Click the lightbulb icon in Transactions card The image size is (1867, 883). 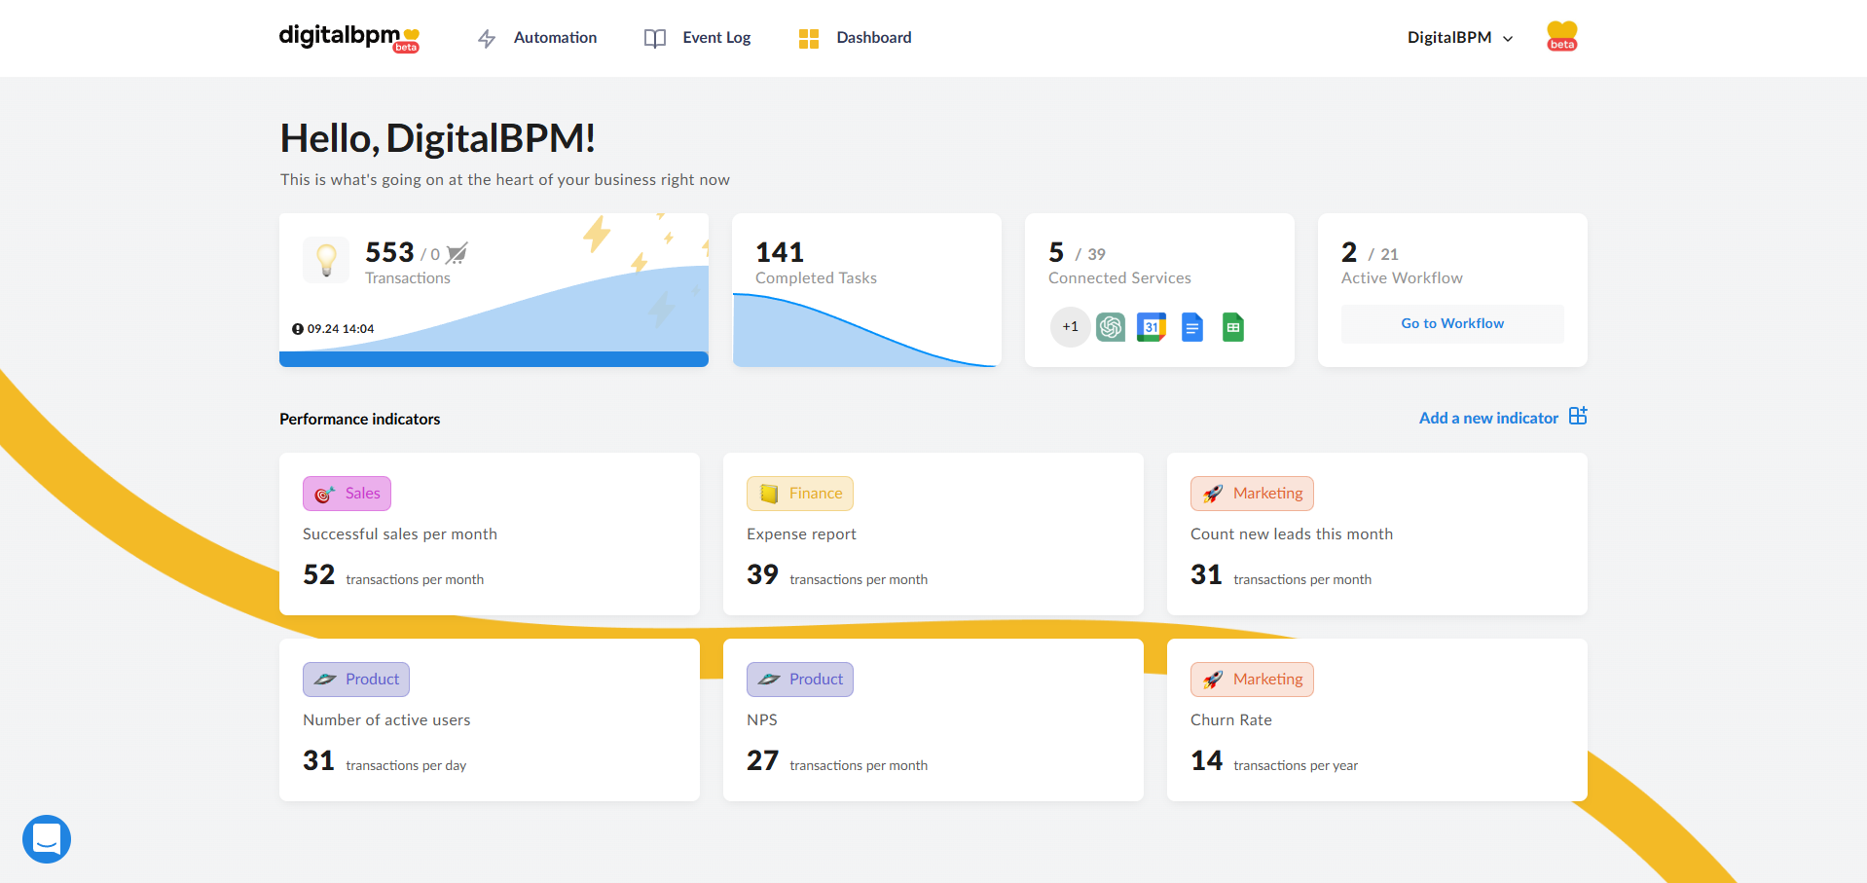coord(326,260)
